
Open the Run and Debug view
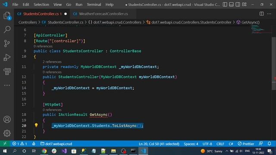[x=7, y=57]
